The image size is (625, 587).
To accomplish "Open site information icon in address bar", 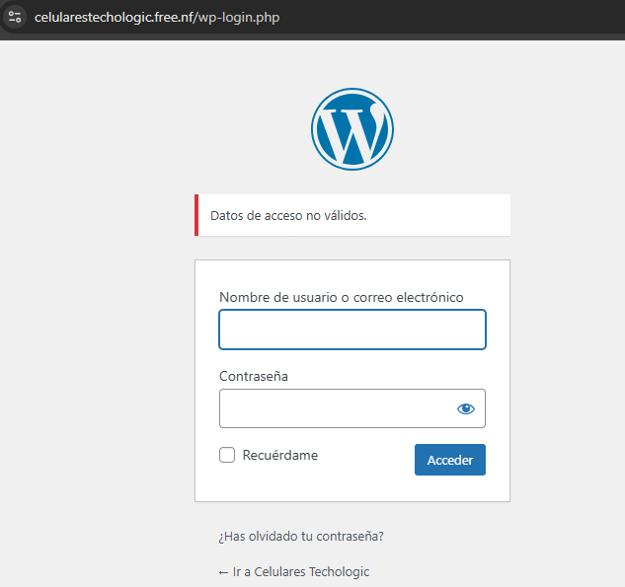I will (15, 17).
